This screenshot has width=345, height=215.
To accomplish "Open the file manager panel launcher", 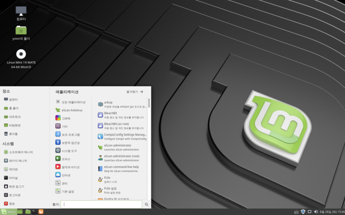I will pos(28,212).
